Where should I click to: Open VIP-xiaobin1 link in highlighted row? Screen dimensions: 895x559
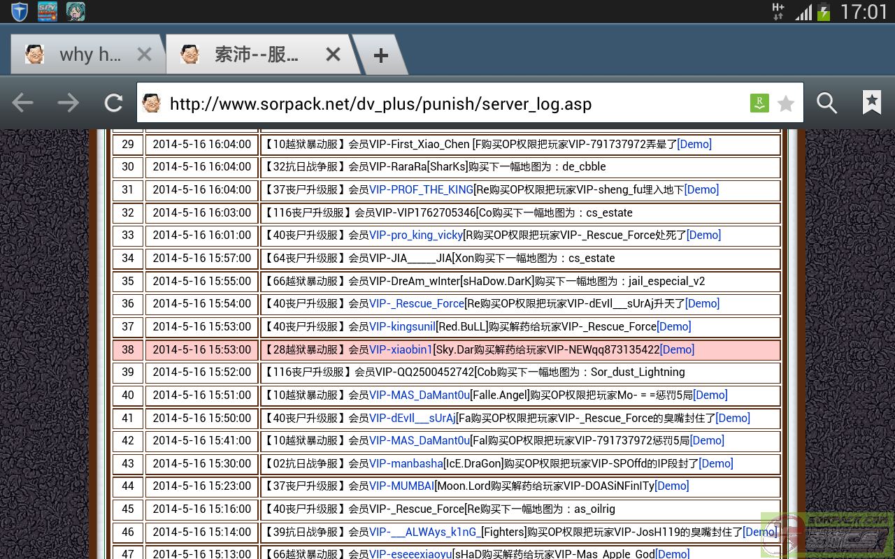click(401, 349)
